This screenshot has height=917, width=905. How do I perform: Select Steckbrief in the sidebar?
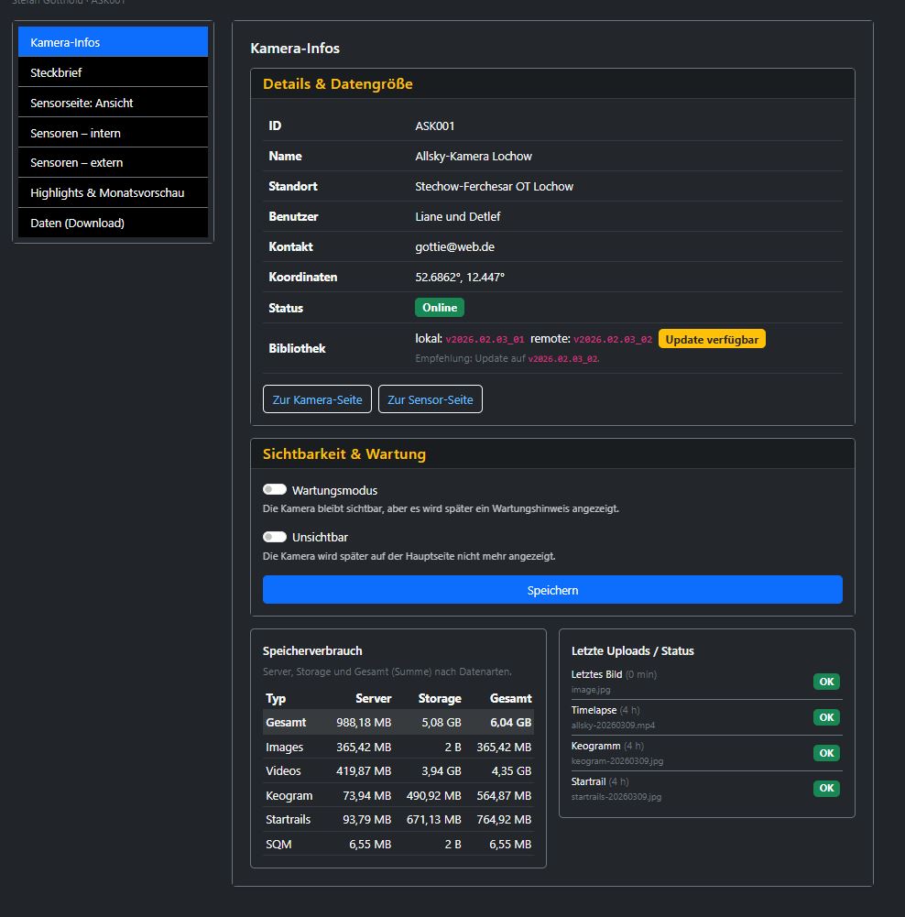pos(113,72)
